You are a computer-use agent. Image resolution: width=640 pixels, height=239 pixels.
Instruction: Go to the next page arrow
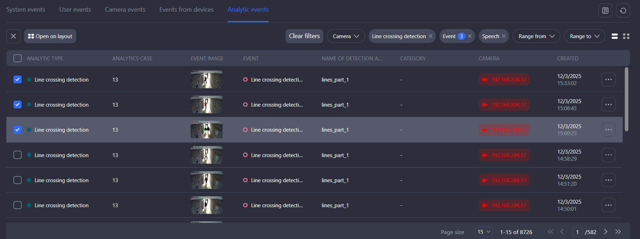point(606,232)
